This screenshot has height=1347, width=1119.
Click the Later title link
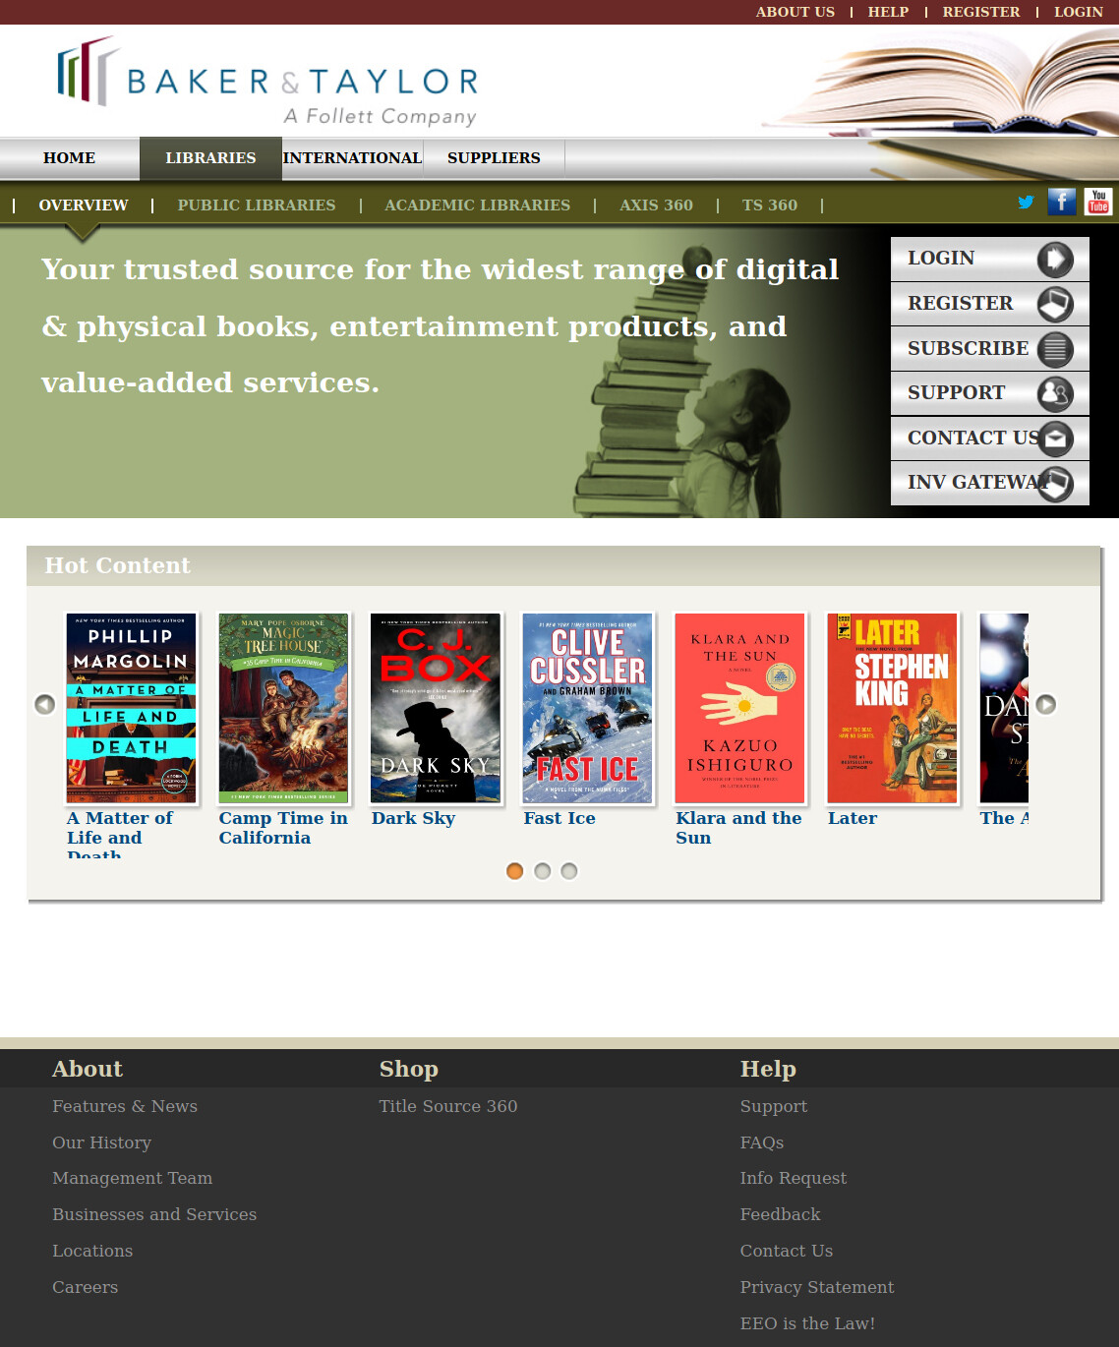pos(853,818)
